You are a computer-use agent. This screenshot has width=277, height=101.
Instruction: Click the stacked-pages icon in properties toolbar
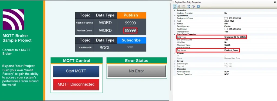coord(194,7)
